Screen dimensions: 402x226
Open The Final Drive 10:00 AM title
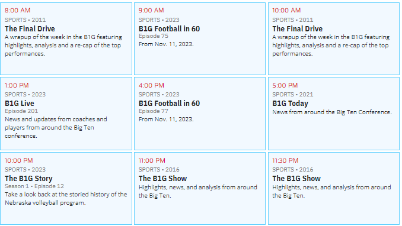pos(298,28)
